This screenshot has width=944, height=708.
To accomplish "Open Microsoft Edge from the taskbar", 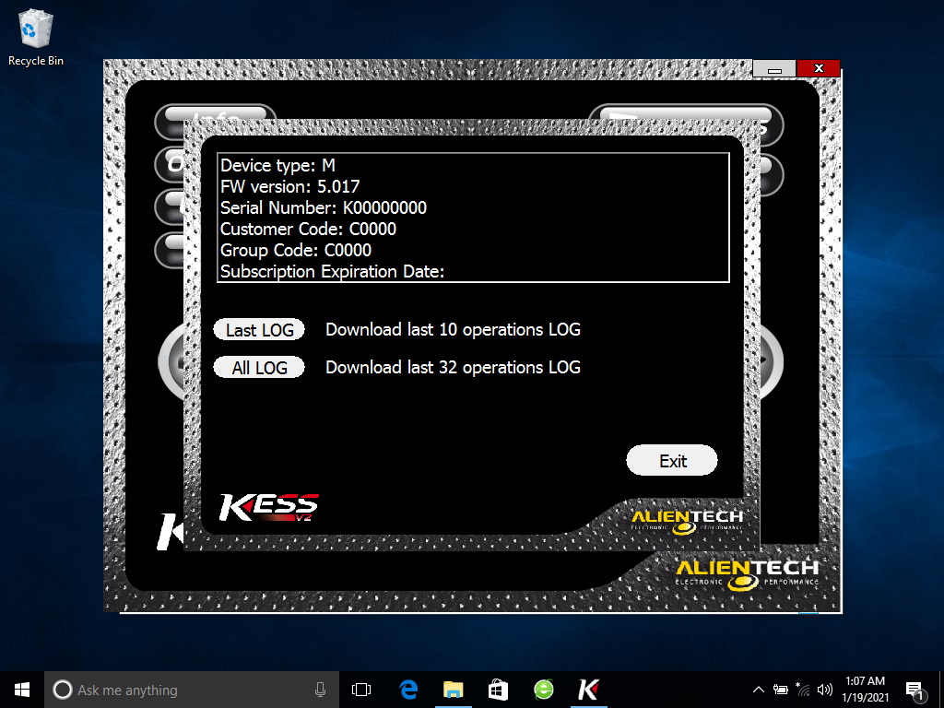I will point(407,689).
